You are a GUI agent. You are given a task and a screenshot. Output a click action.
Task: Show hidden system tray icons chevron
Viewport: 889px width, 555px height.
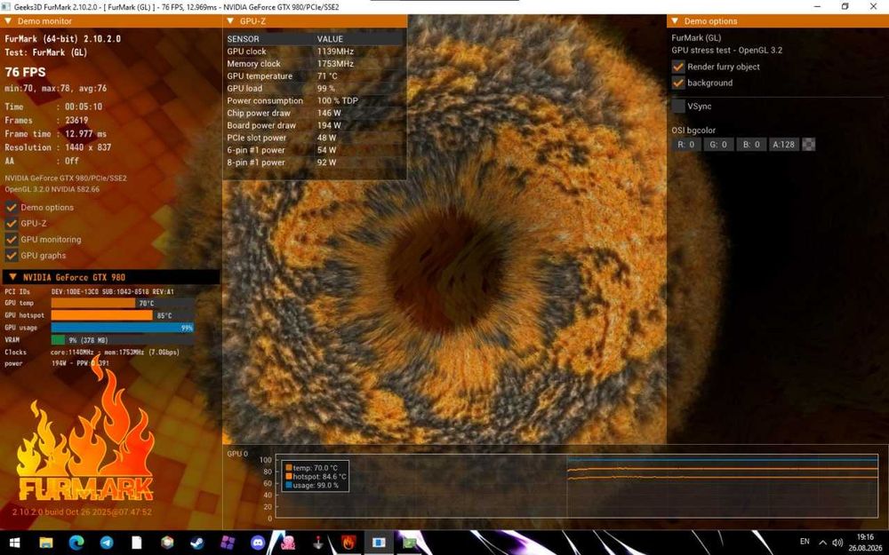(822, 543)
